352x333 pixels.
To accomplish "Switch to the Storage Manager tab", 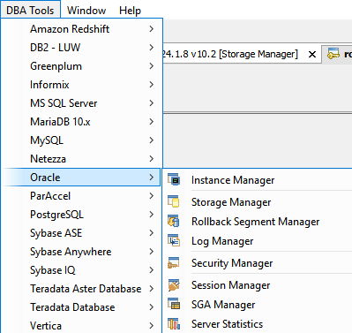I will (230, 54).
